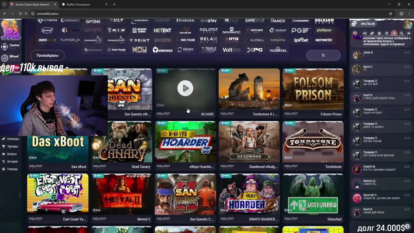Open the Folsom Prison game thumbnail
This screenshot has width=414, height=233.
point(313,89)
